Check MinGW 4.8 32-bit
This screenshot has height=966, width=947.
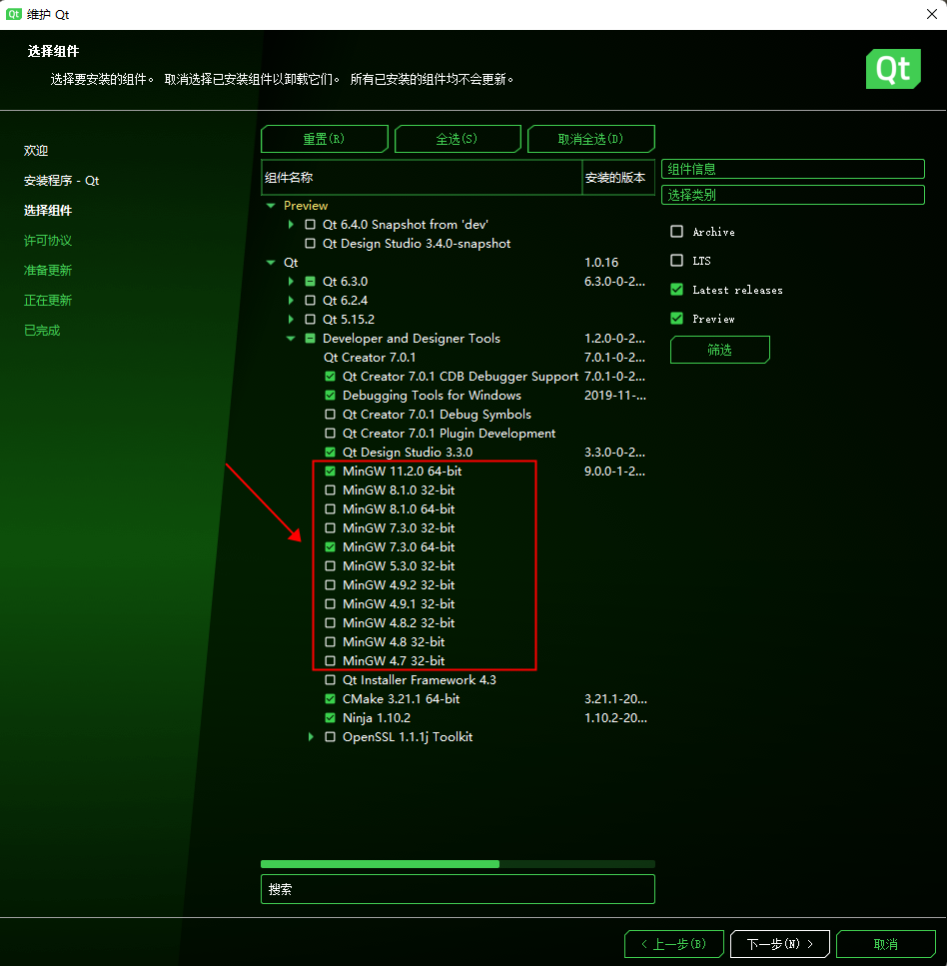[x=331, y=642]
